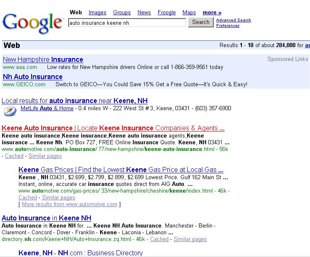
Task: Open Similar pages for directory.nh.com result
Action: [190, 239]
